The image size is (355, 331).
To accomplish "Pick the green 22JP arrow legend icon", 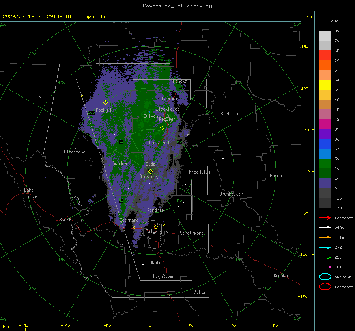I will click(x=325, y=257).
